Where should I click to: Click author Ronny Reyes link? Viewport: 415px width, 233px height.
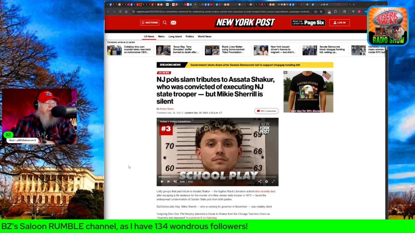[x=167, y=109]
